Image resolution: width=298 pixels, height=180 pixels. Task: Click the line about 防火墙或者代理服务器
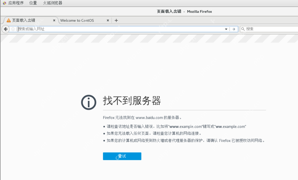186,141
